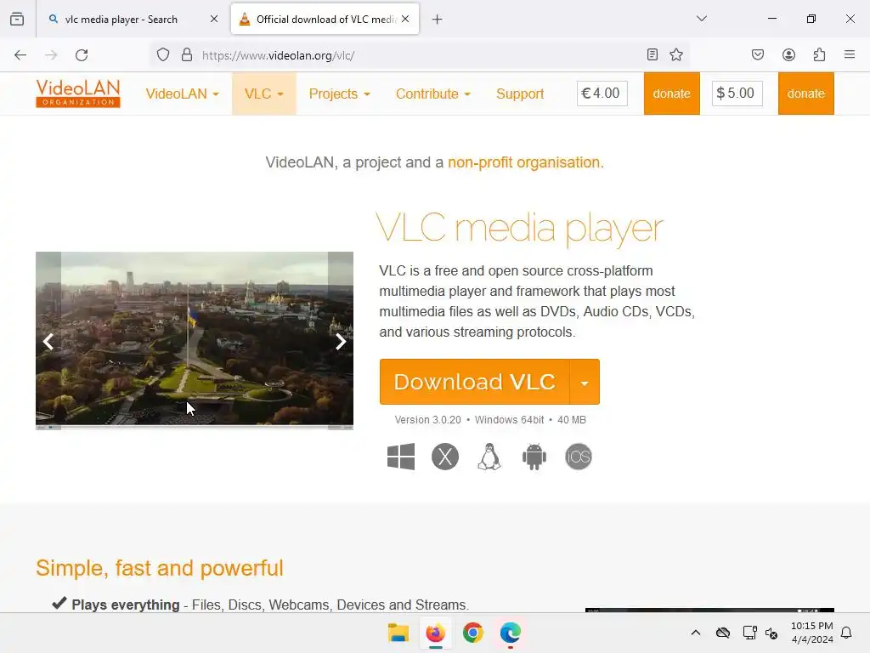Expand the VLC navigation dropdown
Screen dimensions: 870x653
click(264, 94)
